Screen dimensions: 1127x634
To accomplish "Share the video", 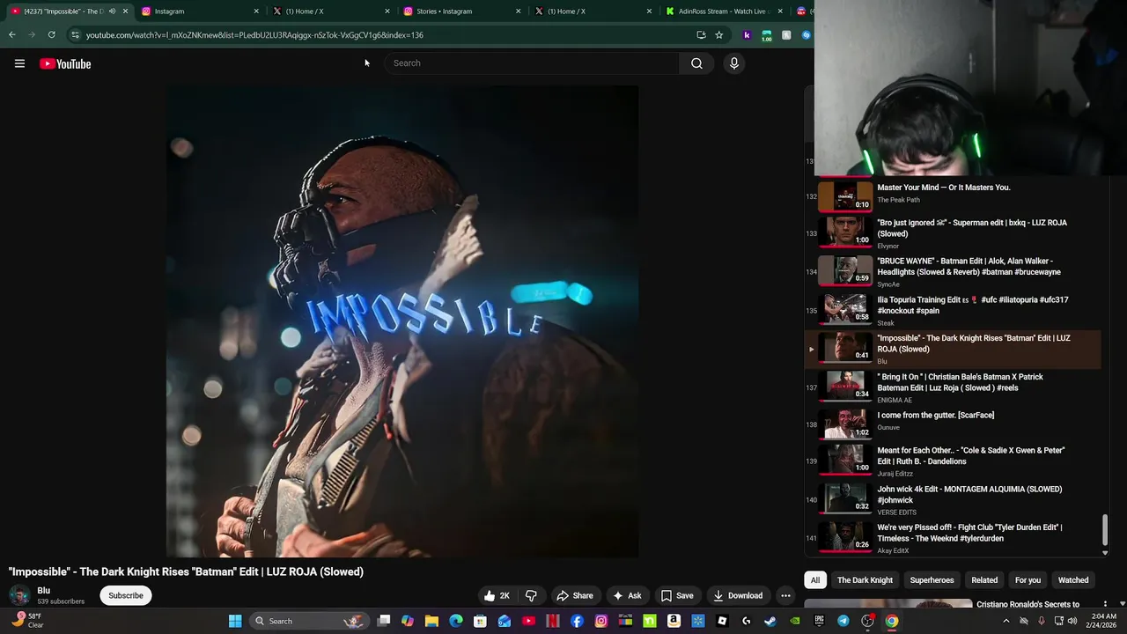I will click(x=575, y=595).
